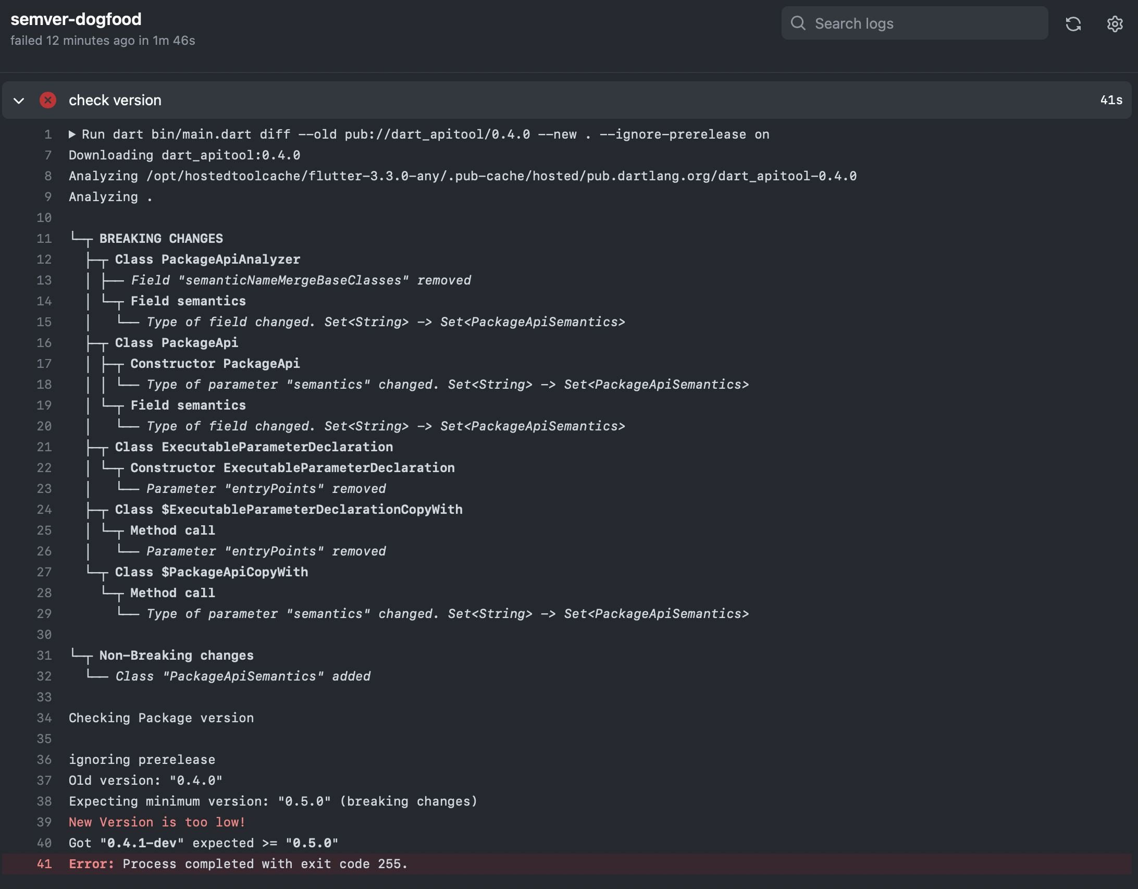Click line number 39 link
This screenshot has width=1138, height=889.
(x=44, y=822)
